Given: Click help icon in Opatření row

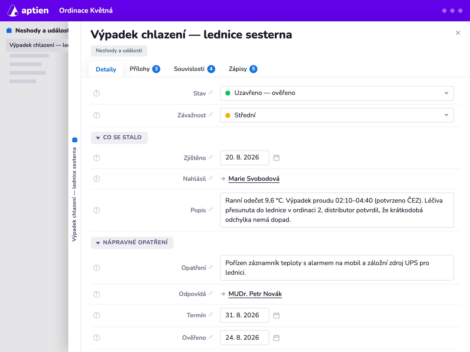Looking at the screenshot, I should pos(97,268).
